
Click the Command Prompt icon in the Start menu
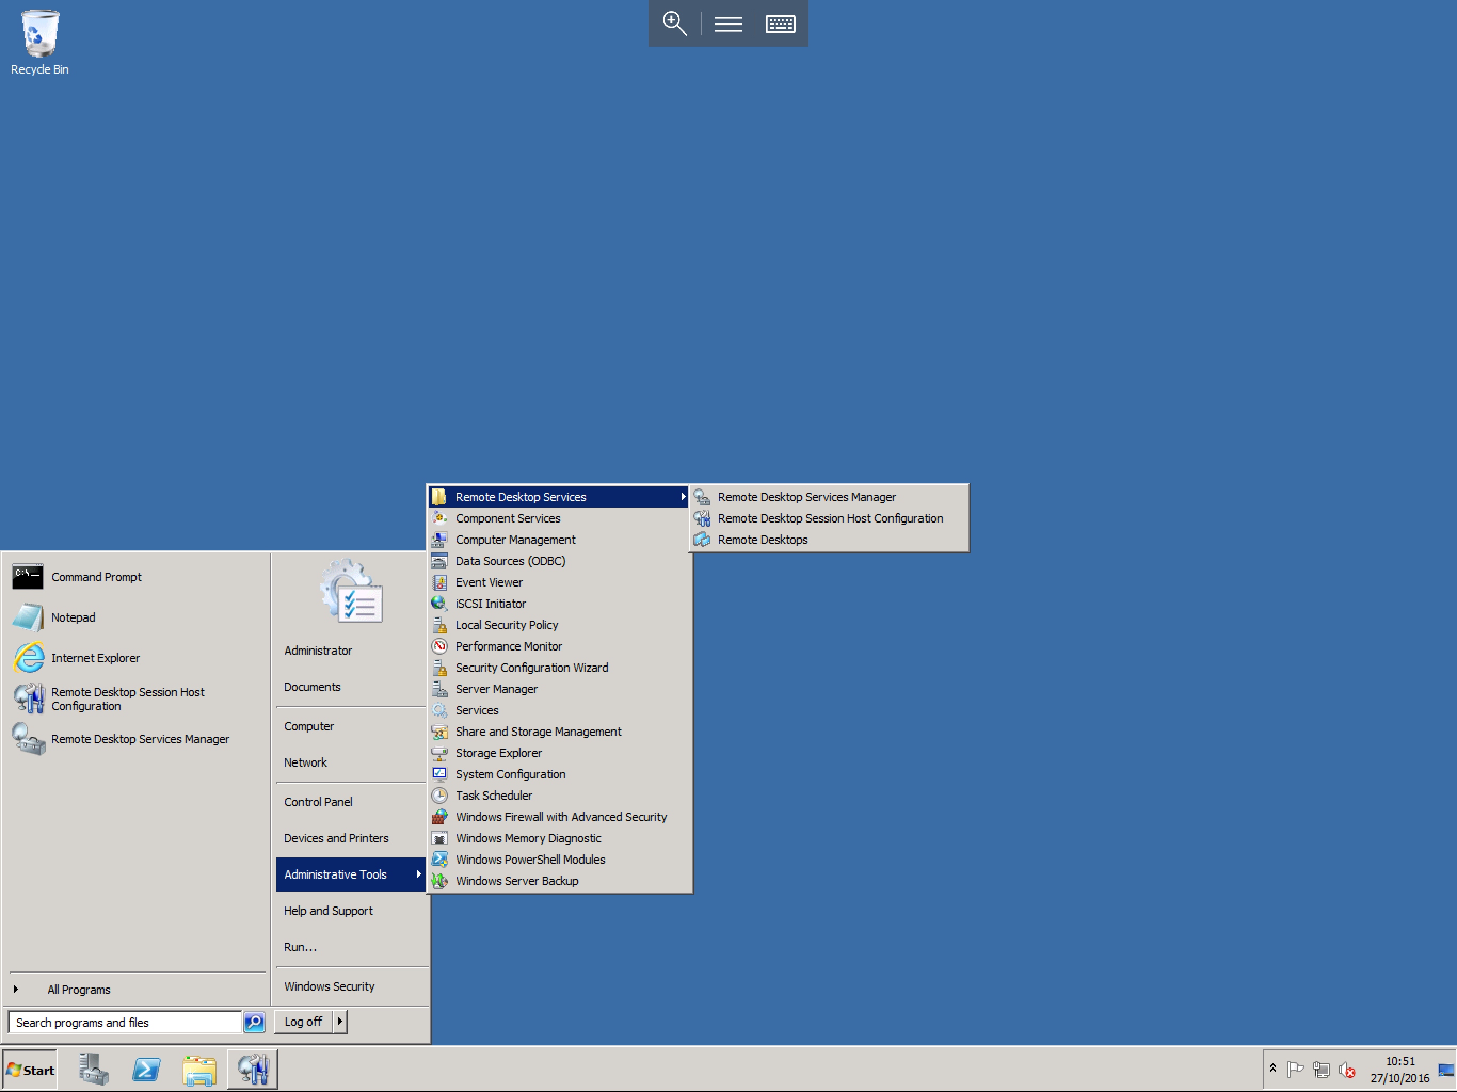tap(28, 577)
